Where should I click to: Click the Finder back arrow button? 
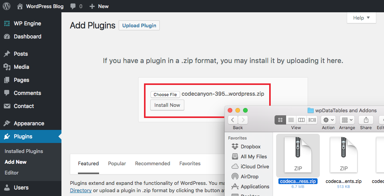point(233,120)
